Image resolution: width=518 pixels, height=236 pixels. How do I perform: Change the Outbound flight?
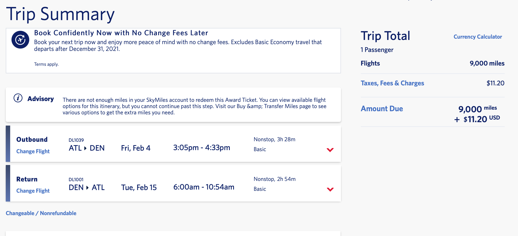pyautogui.click(x=33, y=151)
